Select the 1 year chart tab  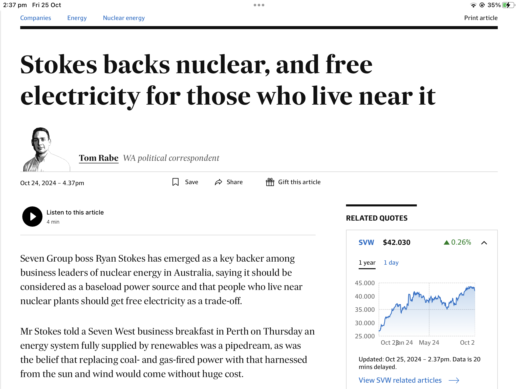pos(367,263)
